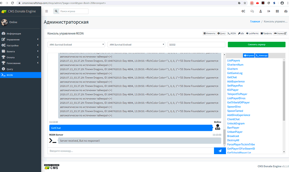Open the ARK Survival Evolved server dropdown

tap(136, 45)
